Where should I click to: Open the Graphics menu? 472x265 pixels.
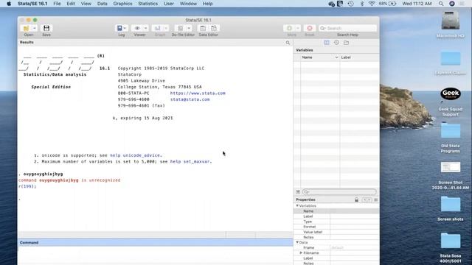122,4
